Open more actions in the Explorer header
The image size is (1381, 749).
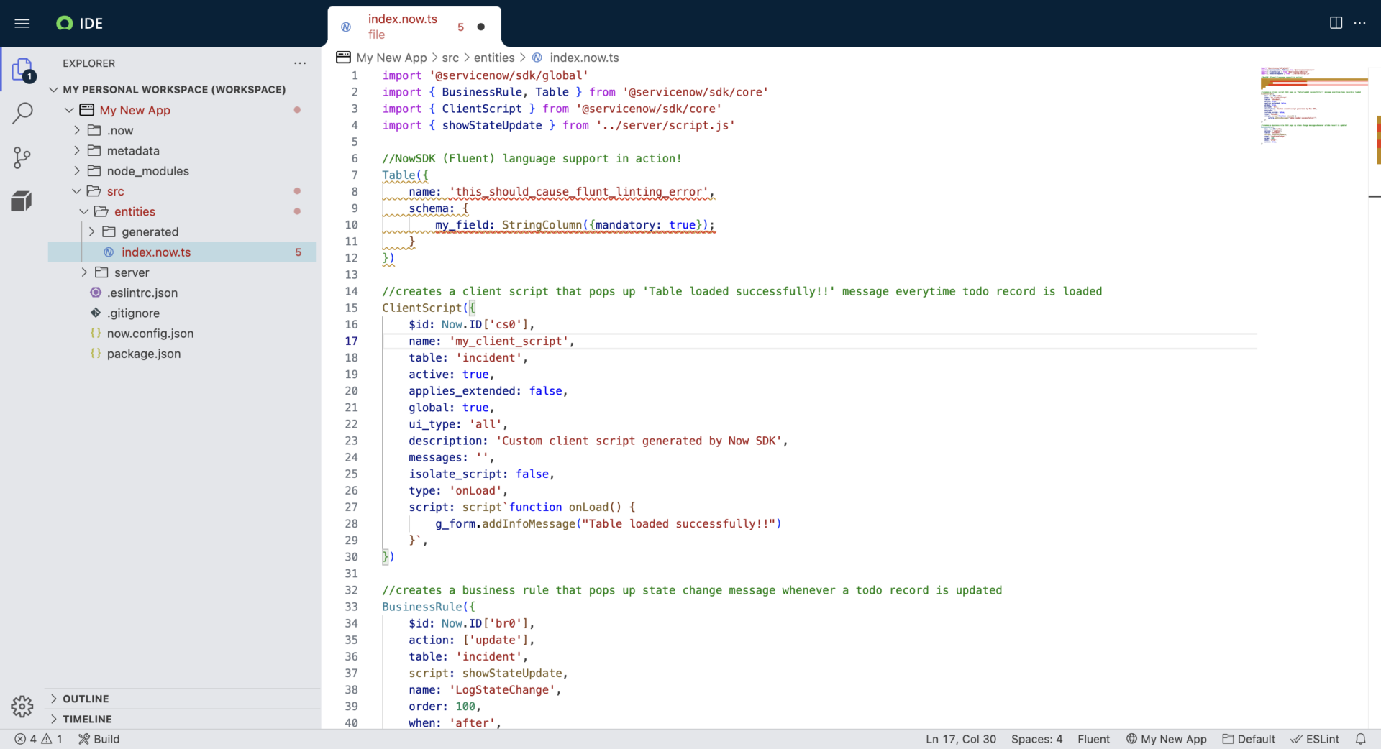(300, 63)
